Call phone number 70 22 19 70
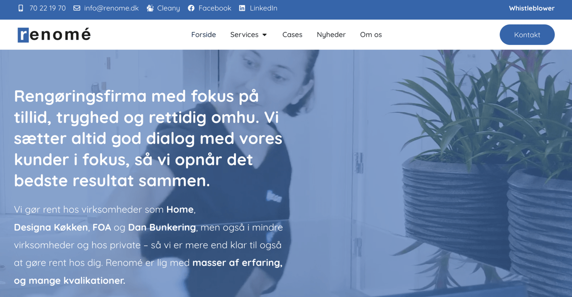572x297 pixels. (48, 8)
